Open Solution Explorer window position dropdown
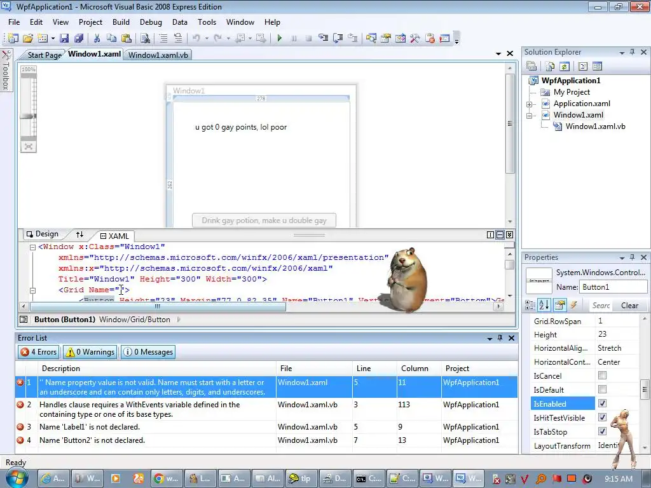The width and height of the screenshot is (651, 488). [622, 53]
